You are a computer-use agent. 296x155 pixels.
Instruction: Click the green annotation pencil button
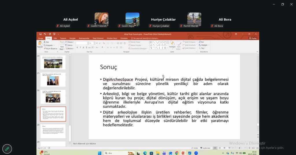pyautogui.click(x=7, y=149)
